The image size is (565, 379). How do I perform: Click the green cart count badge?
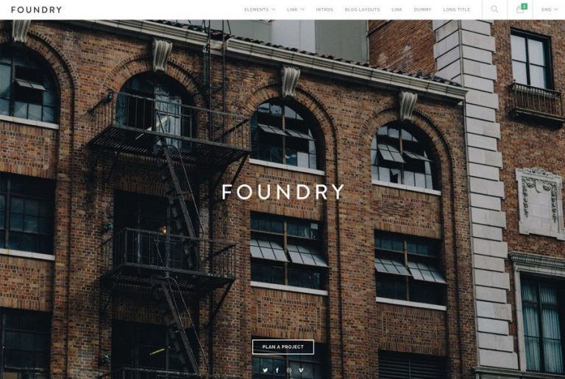[x=525, y=7]
